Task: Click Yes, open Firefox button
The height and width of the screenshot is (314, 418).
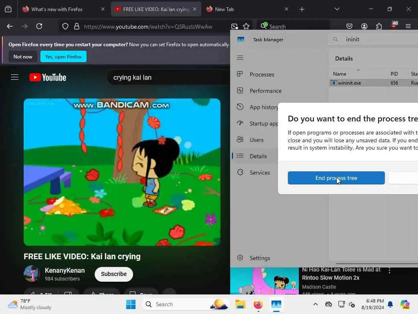Action: (63, 56)
